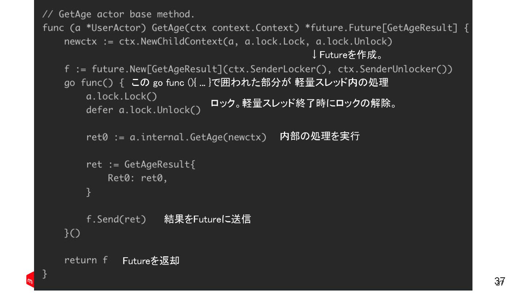Click the "内部の処理を実行" annotation
Viewport: 527px width, 296px height.
click(x=319, y=136)
